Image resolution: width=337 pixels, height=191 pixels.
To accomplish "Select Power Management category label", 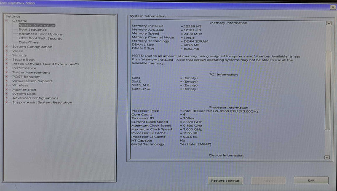I will pyautogui.click(x=31, y=73).
